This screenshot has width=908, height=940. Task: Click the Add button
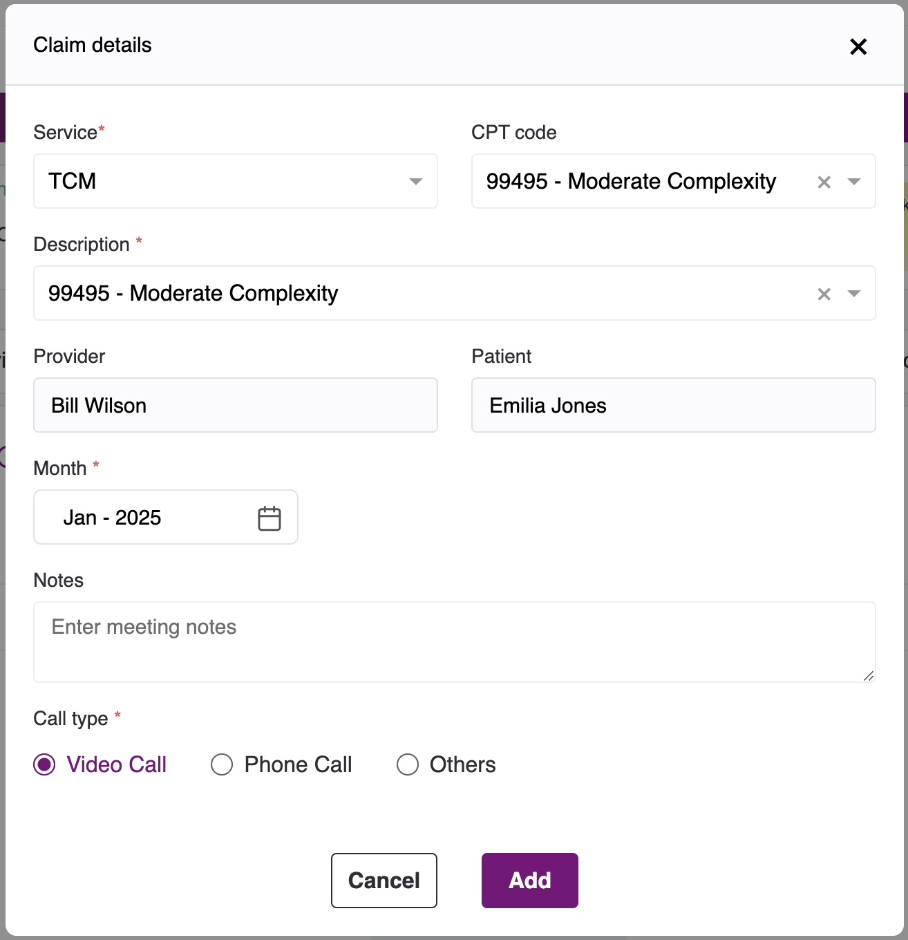click(530, 881)
